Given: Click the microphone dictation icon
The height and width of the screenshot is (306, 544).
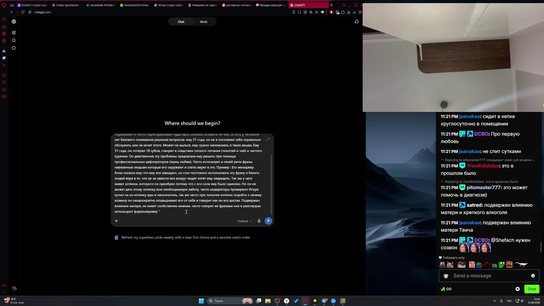Looking at the screenshot, I should point(259,221).
